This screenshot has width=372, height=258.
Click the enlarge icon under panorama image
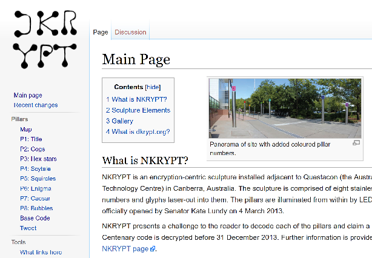(x=356, y=143)
